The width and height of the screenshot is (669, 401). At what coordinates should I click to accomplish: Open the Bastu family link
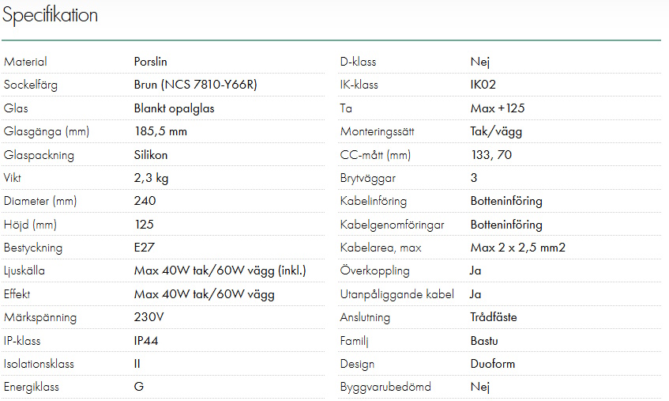(x=484, y=341)
